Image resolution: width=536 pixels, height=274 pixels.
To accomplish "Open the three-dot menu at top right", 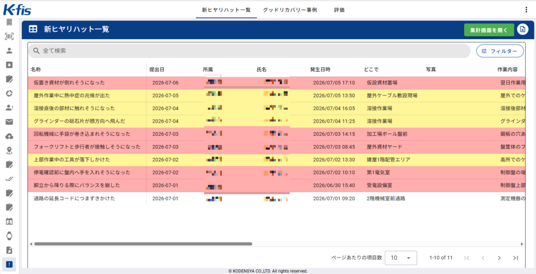I will point(526,10).
